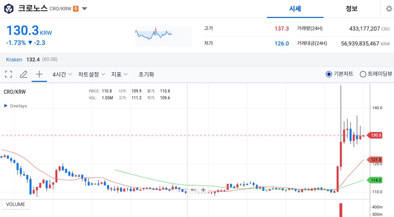Viewport: 394px width, 217px height.
Task: Open the CRO/KRW market selector dropdown arrow
Action: point(84,9)
